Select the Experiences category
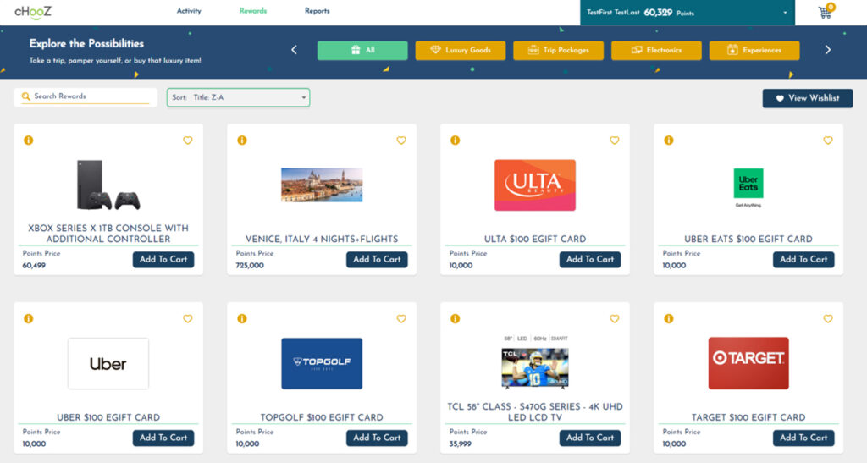 pos(754,50)
